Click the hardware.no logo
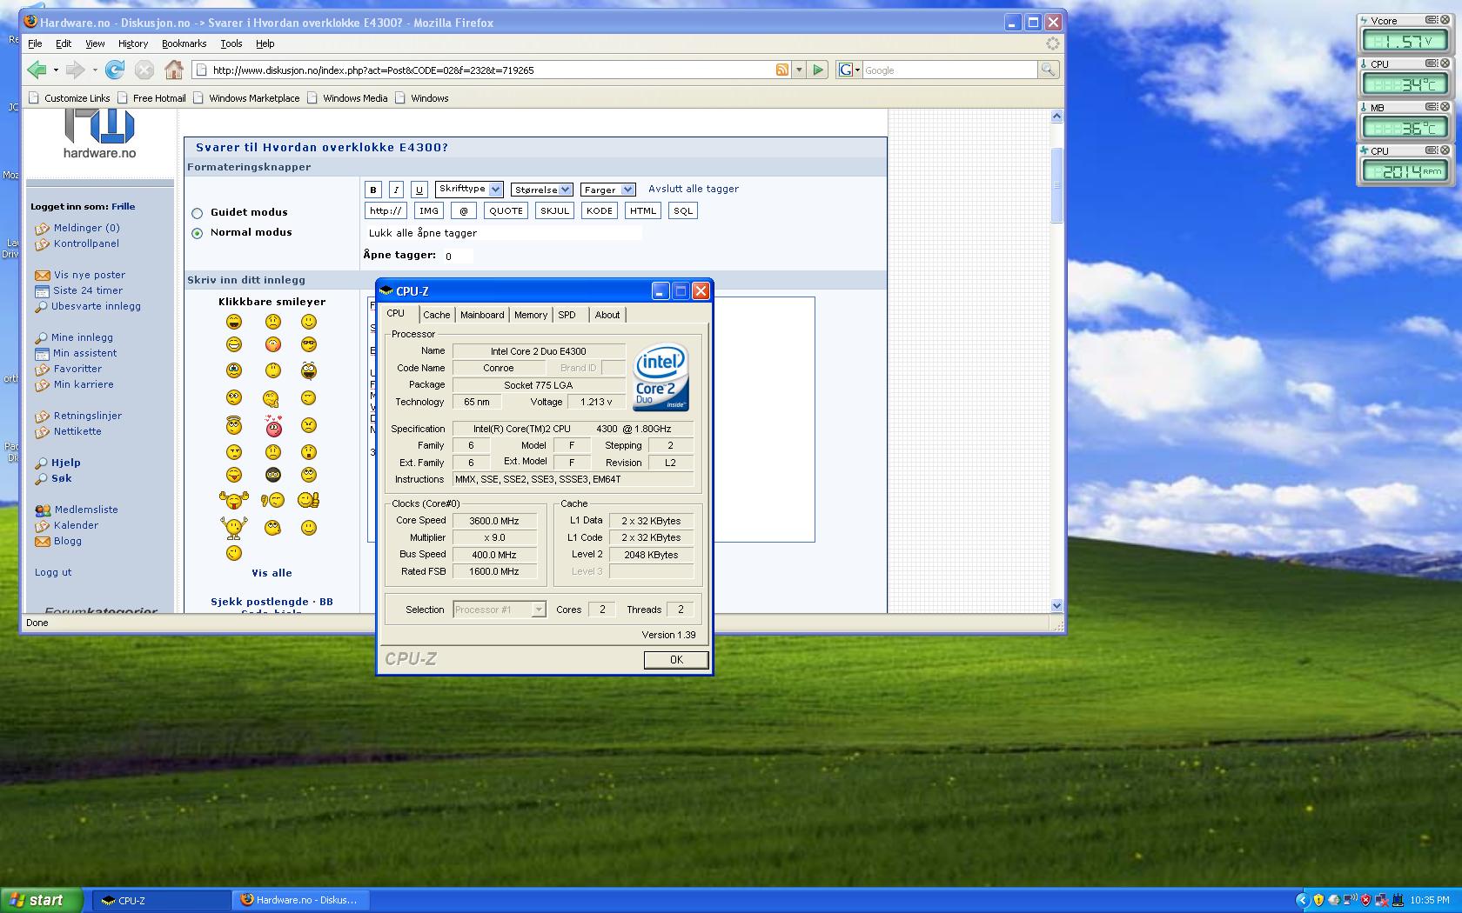The height and width of the screenshot is (913, 1462). coord(100,135)
